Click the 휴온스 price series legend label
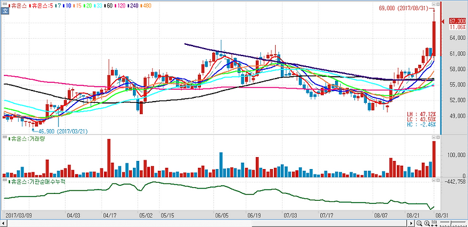The width and height of the screenshot is (468, 227). [17, 6]
